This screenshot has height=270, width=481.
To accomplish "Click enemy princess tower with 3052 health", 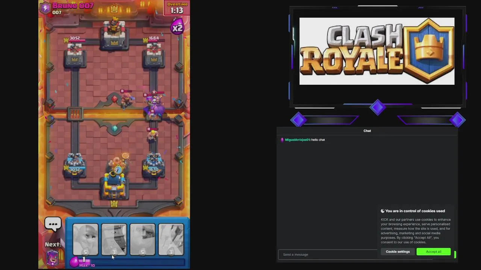I will pos(74,55).
